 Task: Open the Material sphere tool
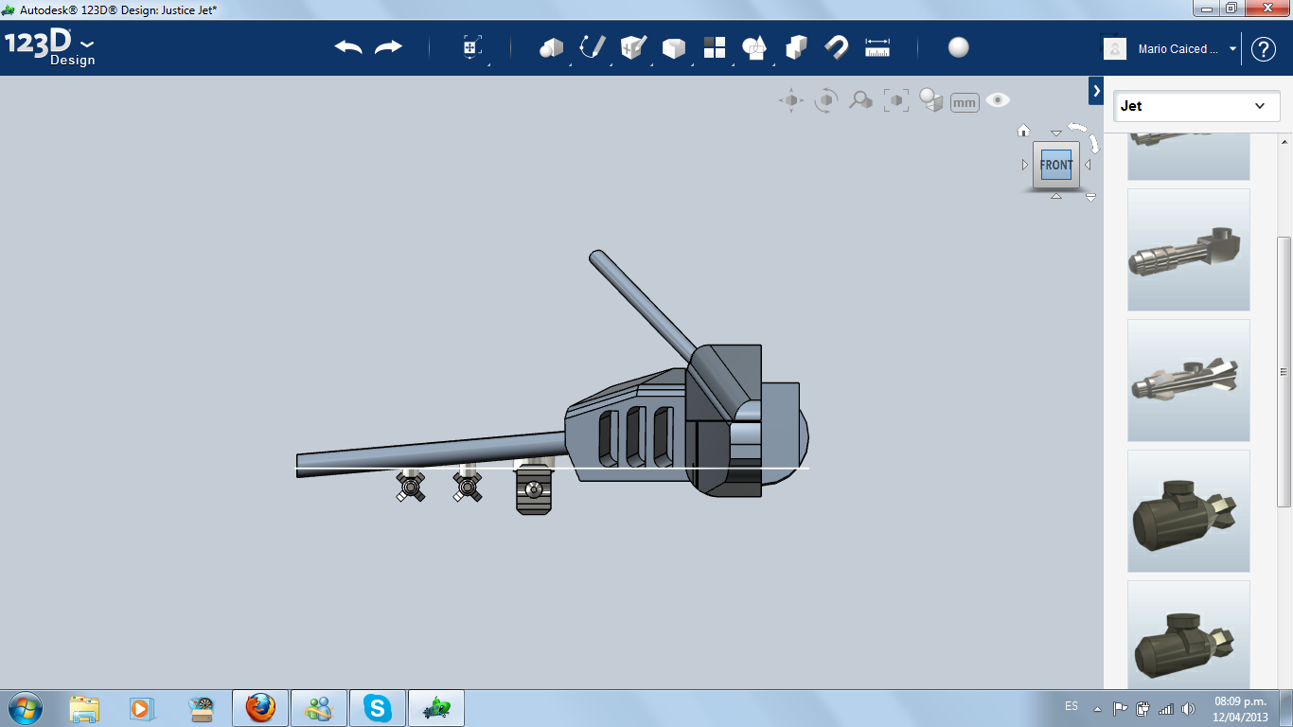pos(959,47)
